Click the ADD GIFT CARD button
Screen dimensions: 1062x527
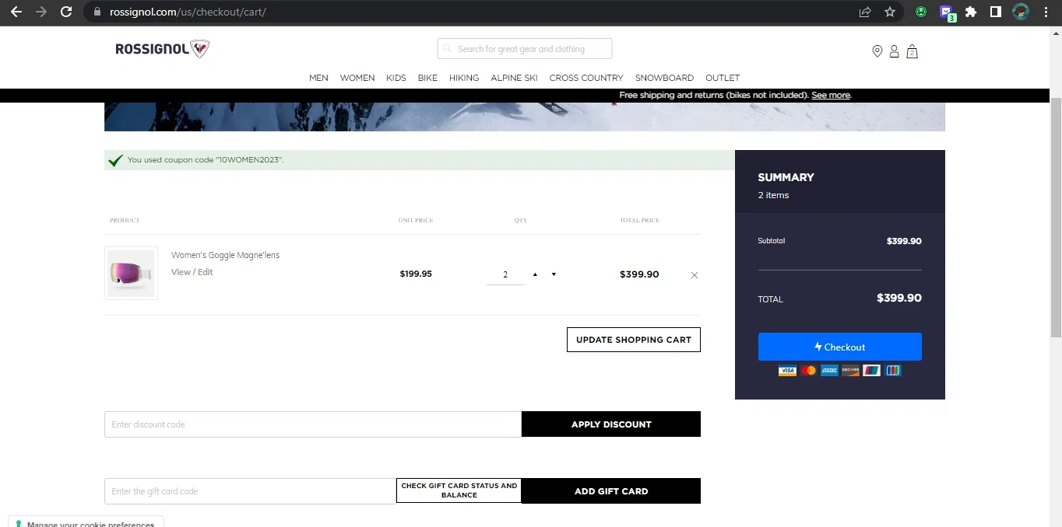click(611, 491)
